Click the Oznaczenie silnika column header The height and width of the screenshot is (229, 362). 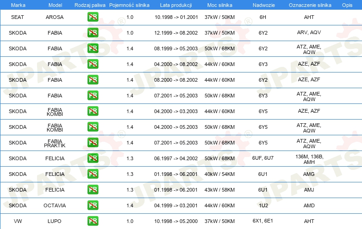pos(309,5)
